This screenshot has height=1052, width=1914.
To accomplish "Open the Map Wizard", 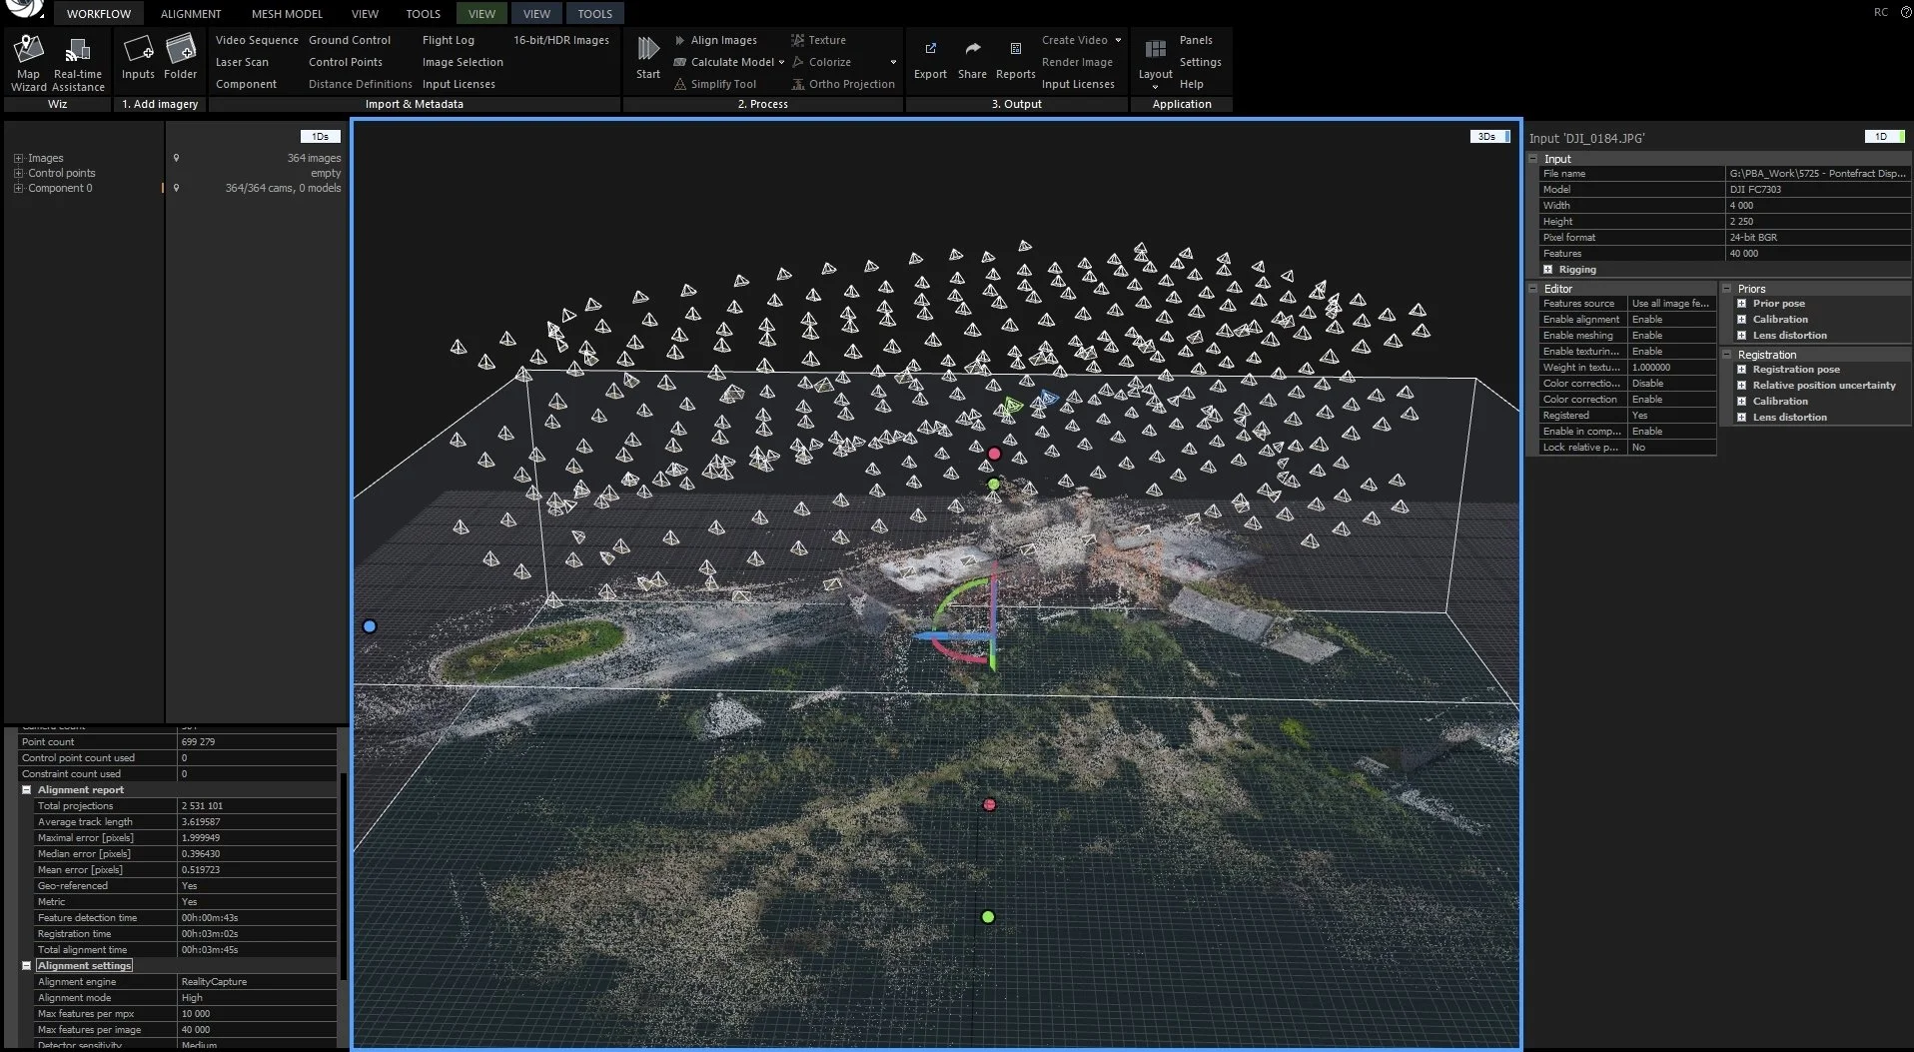I will pos(27,58).
